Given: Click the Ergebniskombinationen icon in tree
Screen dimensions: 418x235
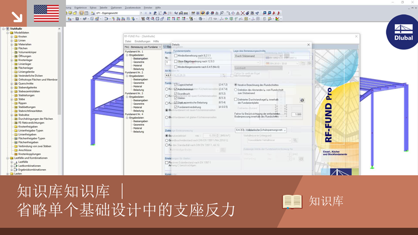Looking at the screenshot, I should (16, 170).
